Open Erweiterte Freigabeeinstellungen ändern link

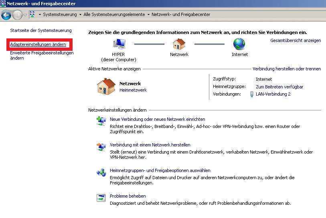point(42,55)
